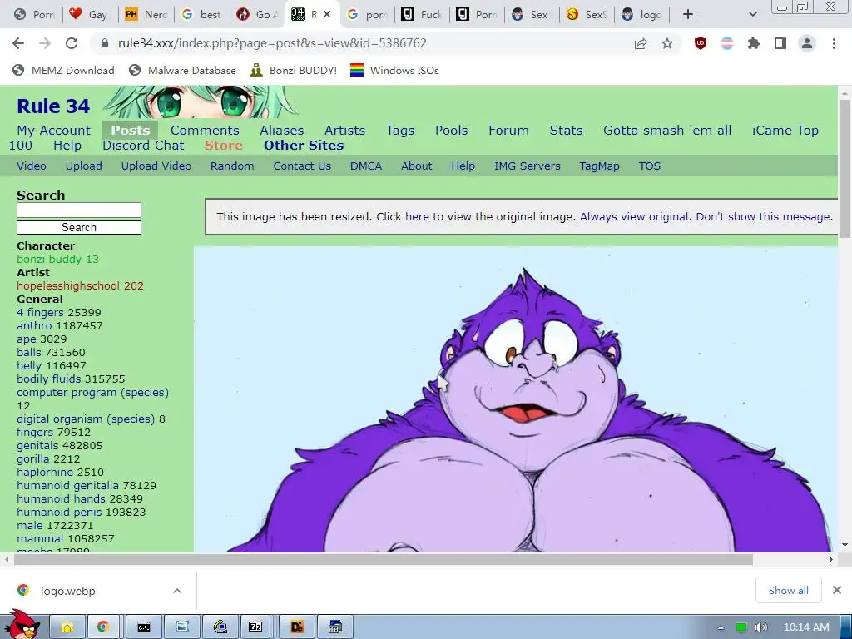Focus the tag search input field

[x=79, y=211]
